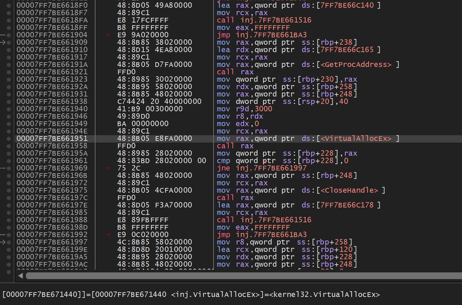Click address cell 00007FF7BE661931
This screenshot has width=462, height=305.
(52, 94)
